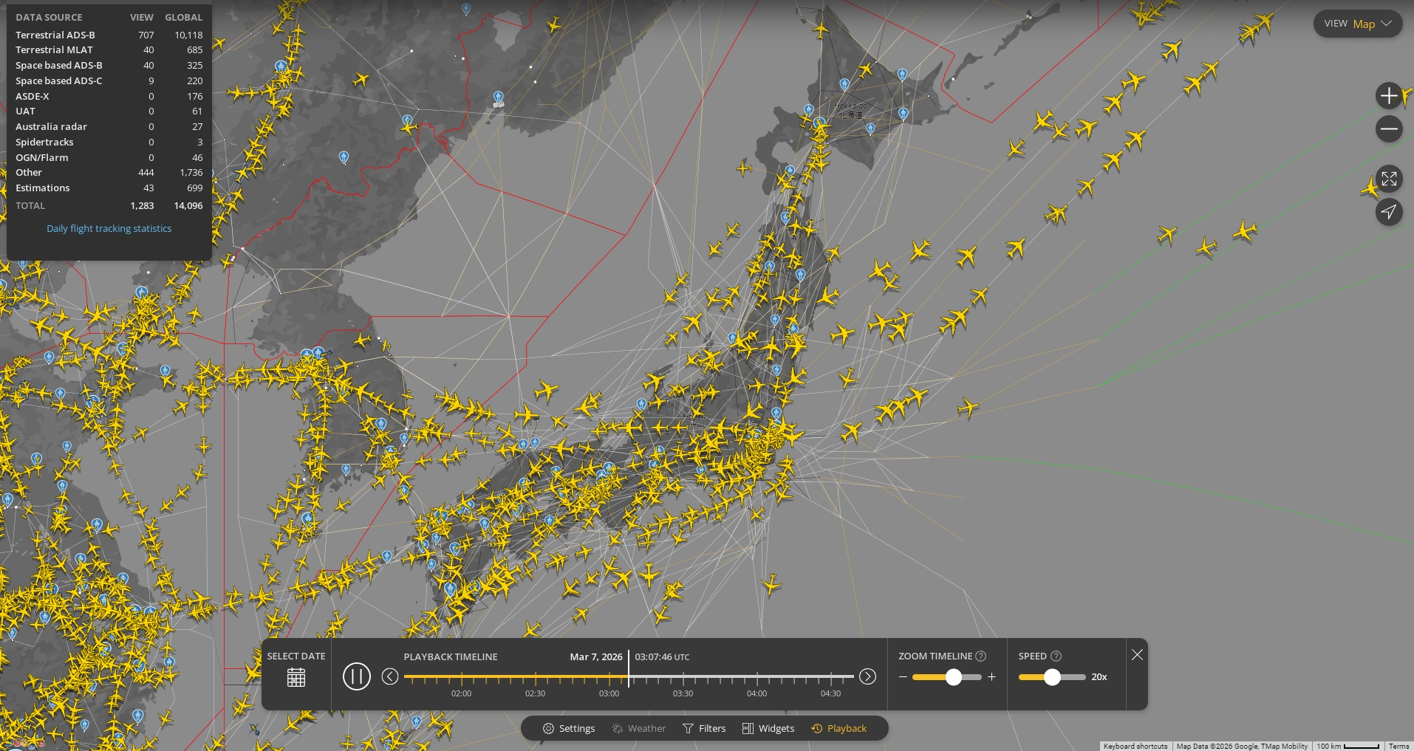The width and height of the screenshot is (1414, 751).
Task: Pause the flight playback
Action: click(x=357, y=676)
